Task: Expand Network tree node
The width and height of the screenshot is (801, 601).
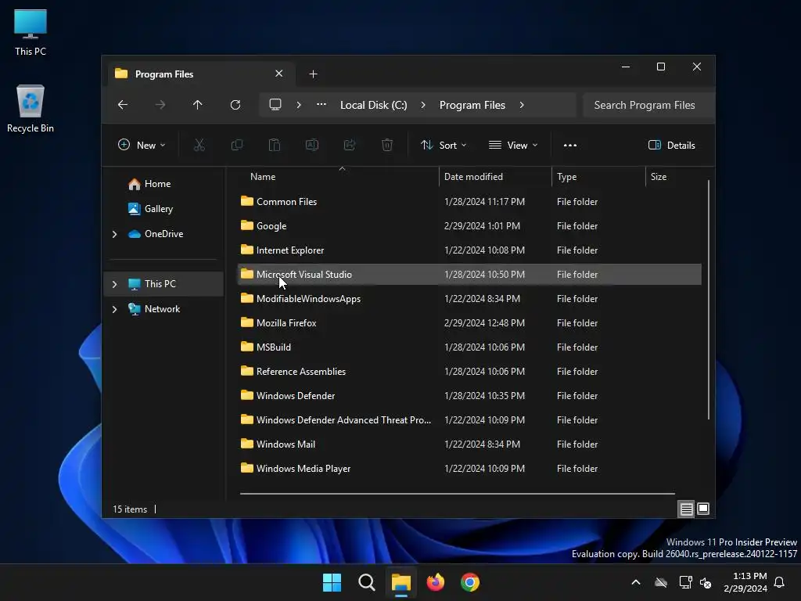Action: (x=114, y=309)
